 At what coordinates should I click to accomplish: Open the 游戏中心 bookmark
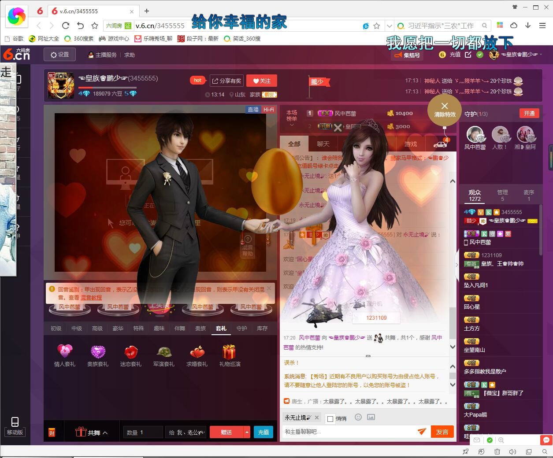pyautogui.click(x=114, y=39)
